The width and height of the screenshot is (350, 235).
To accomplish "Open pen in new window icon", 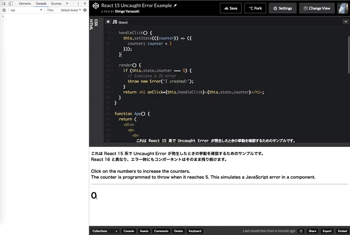I will coord(301,231).
